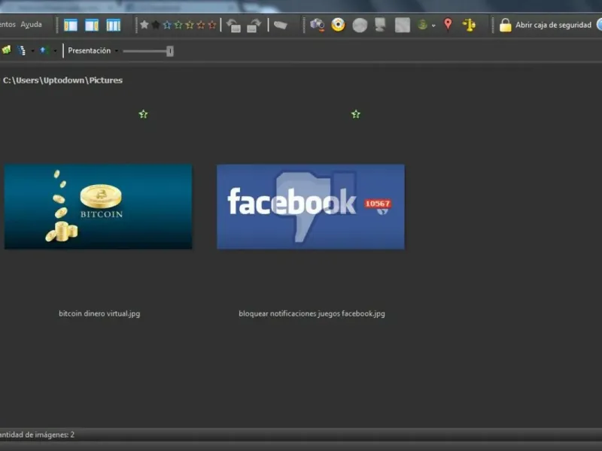This screenshot has height=451, width=602.
Task: Click the green folders icon in second toolbar
Action: pyautogui.click(x=7, y=50)
